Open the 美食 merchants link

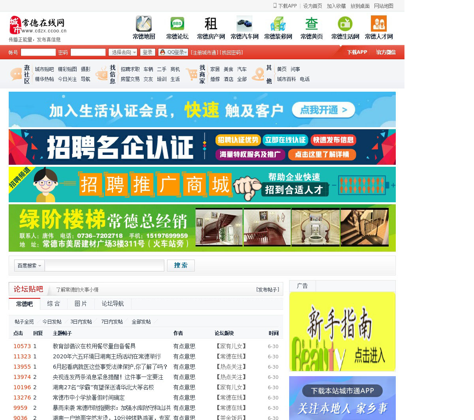click(x=228, y=69)
